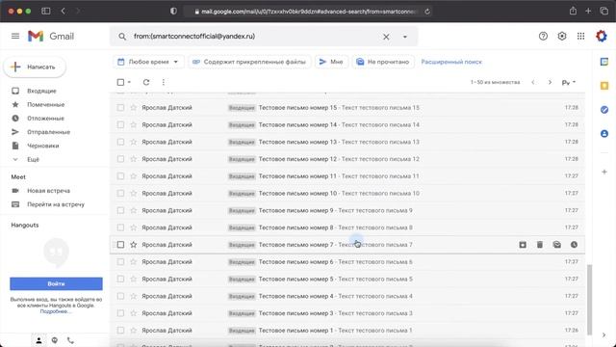
Task: Open the Support help icon
Action: pyautogui.click(x=543, y=37)
